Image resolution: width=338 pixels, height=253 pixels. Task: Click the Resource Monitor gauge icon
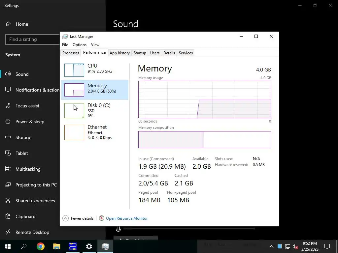pos(102,218)
